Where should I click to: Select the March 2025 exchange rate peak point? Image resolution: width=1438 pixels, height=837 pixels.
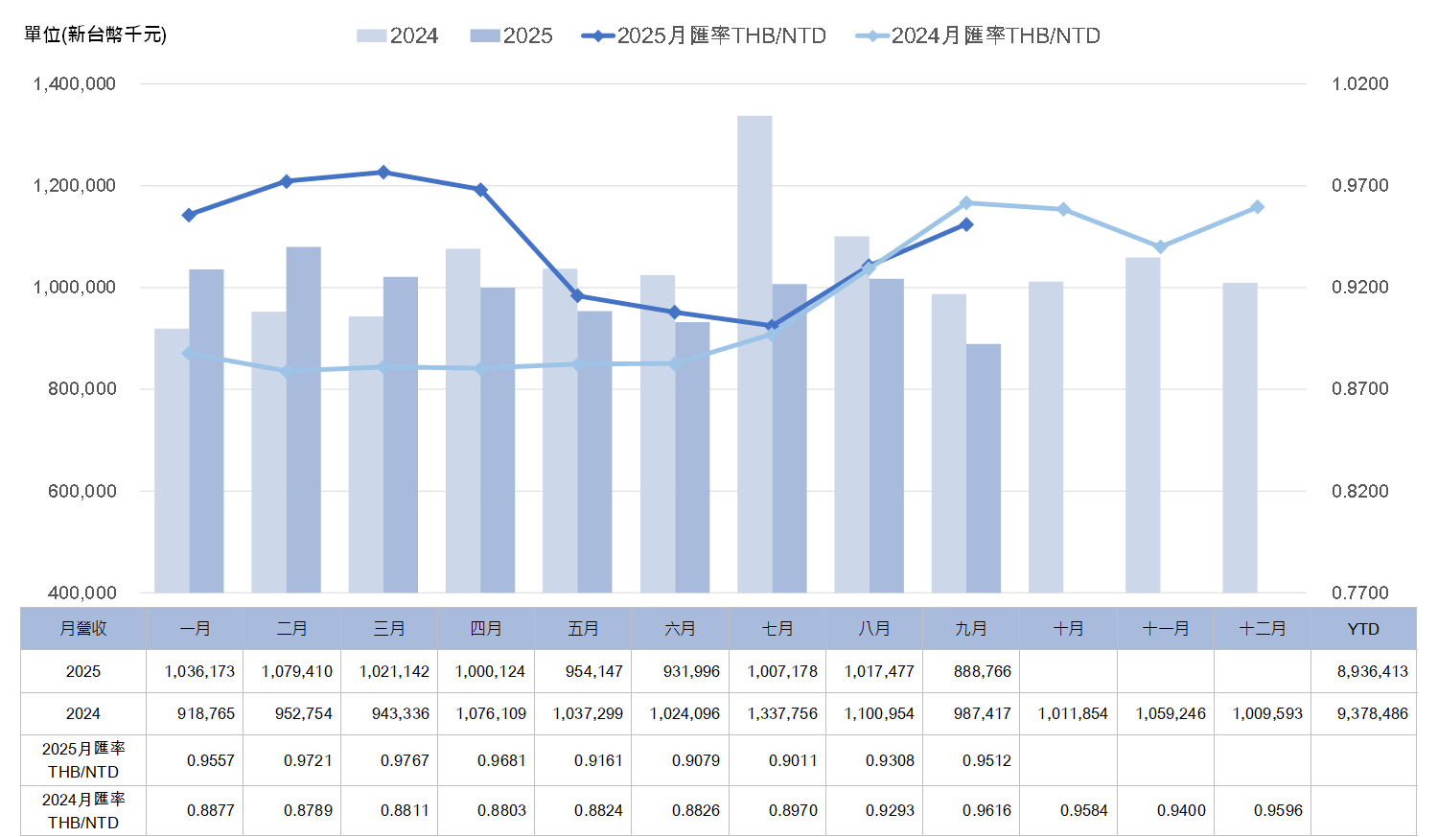(x=383, y=173)
